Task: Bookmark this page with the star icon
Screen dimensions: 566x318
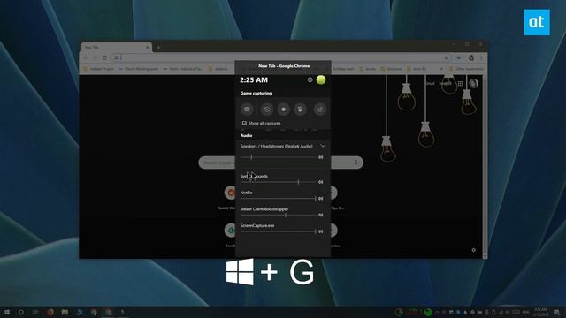Action: coord(447,57)
